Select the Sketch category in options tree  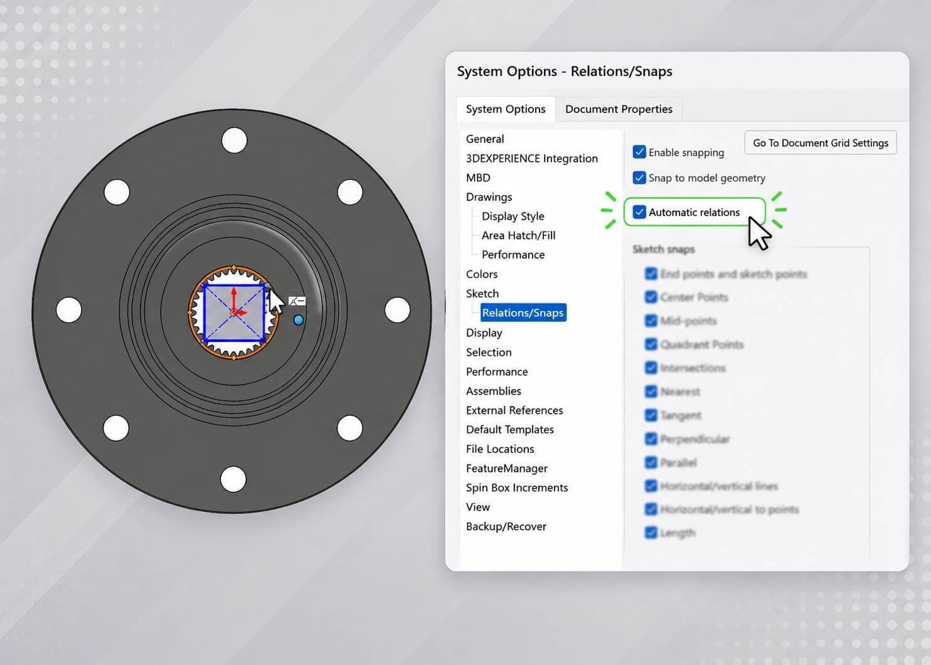pos(482,294)
